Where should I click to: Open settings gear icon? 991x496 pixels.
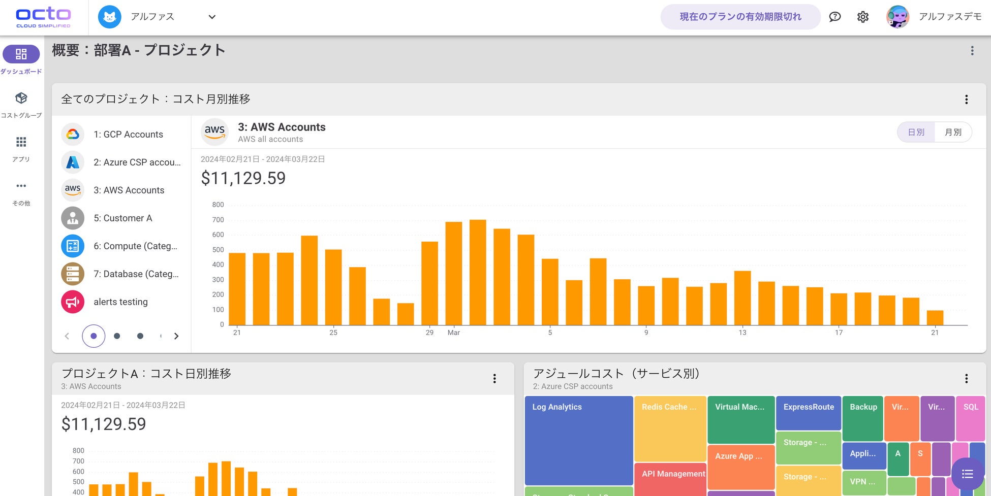[862, 17]
